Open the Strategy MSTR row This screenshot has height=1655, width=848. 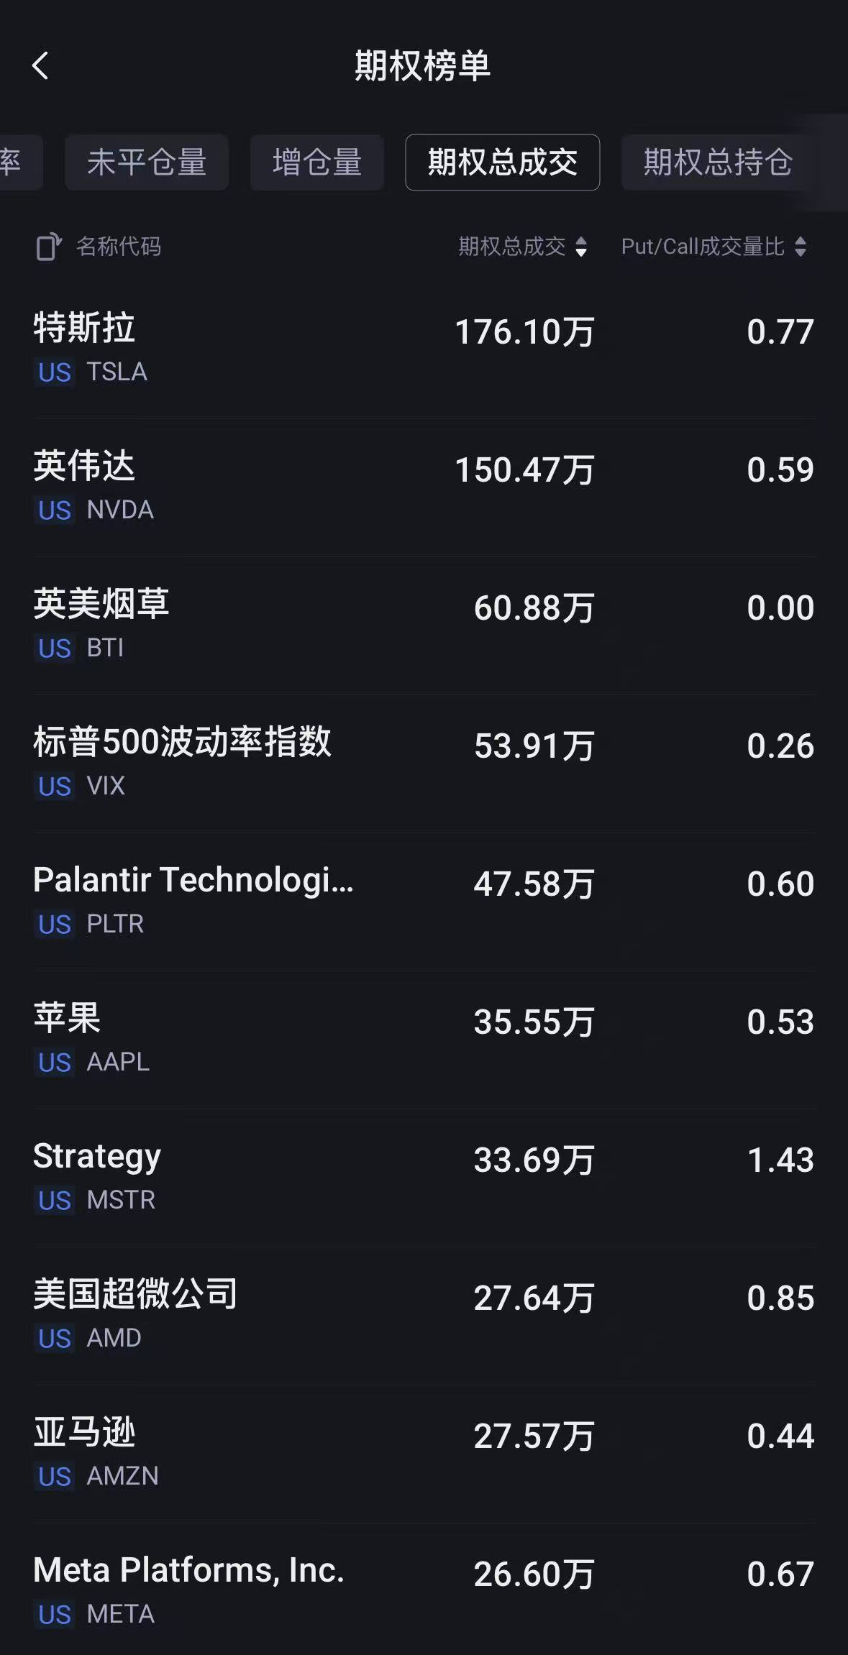tap(424, 1177)
